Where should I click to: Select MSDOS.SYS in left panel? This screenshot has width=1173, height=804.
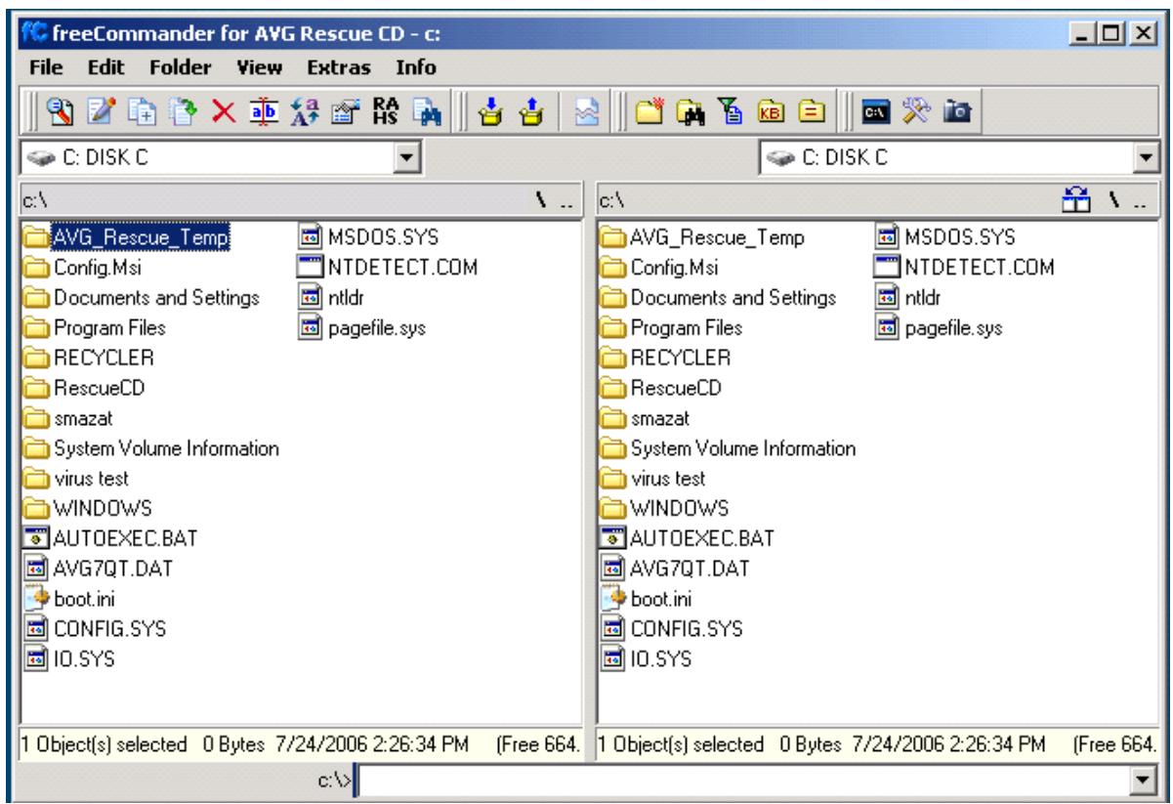pos(369,237)
